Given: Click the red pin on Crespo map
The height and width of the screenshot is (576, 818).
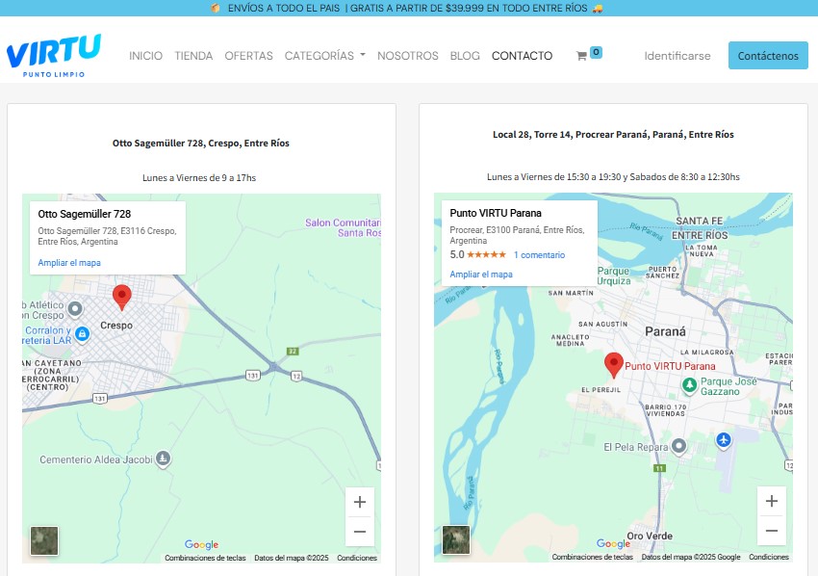Looking at the screenshot, I should point(121,297).
